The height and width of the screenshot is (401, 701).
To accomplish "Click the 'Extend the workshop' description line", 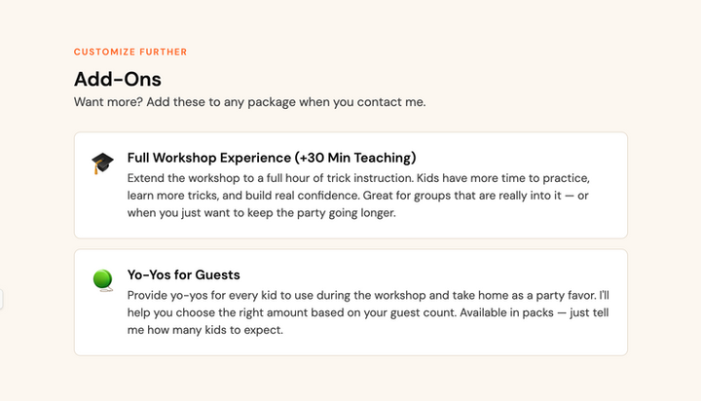I will click(x=358, y=178).
